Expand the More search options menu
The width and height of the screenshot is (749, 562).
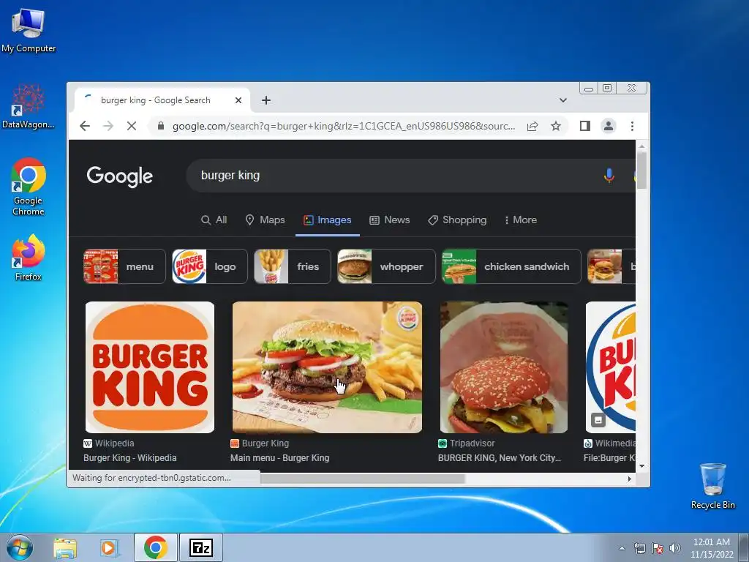[x=521, y=220]
